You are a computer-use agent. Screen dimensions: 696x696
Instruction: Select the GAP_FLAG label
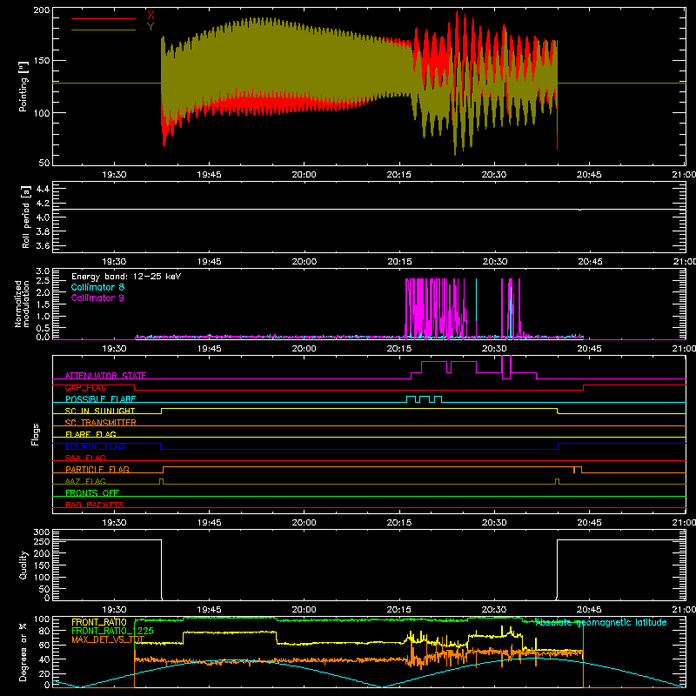point(85,387)
